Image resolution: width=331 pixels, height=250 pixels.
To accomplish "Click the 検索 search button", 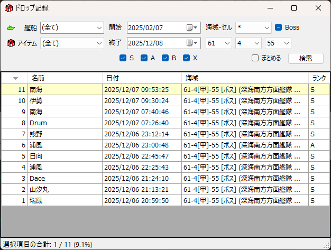I will click(x=305, y=58).
